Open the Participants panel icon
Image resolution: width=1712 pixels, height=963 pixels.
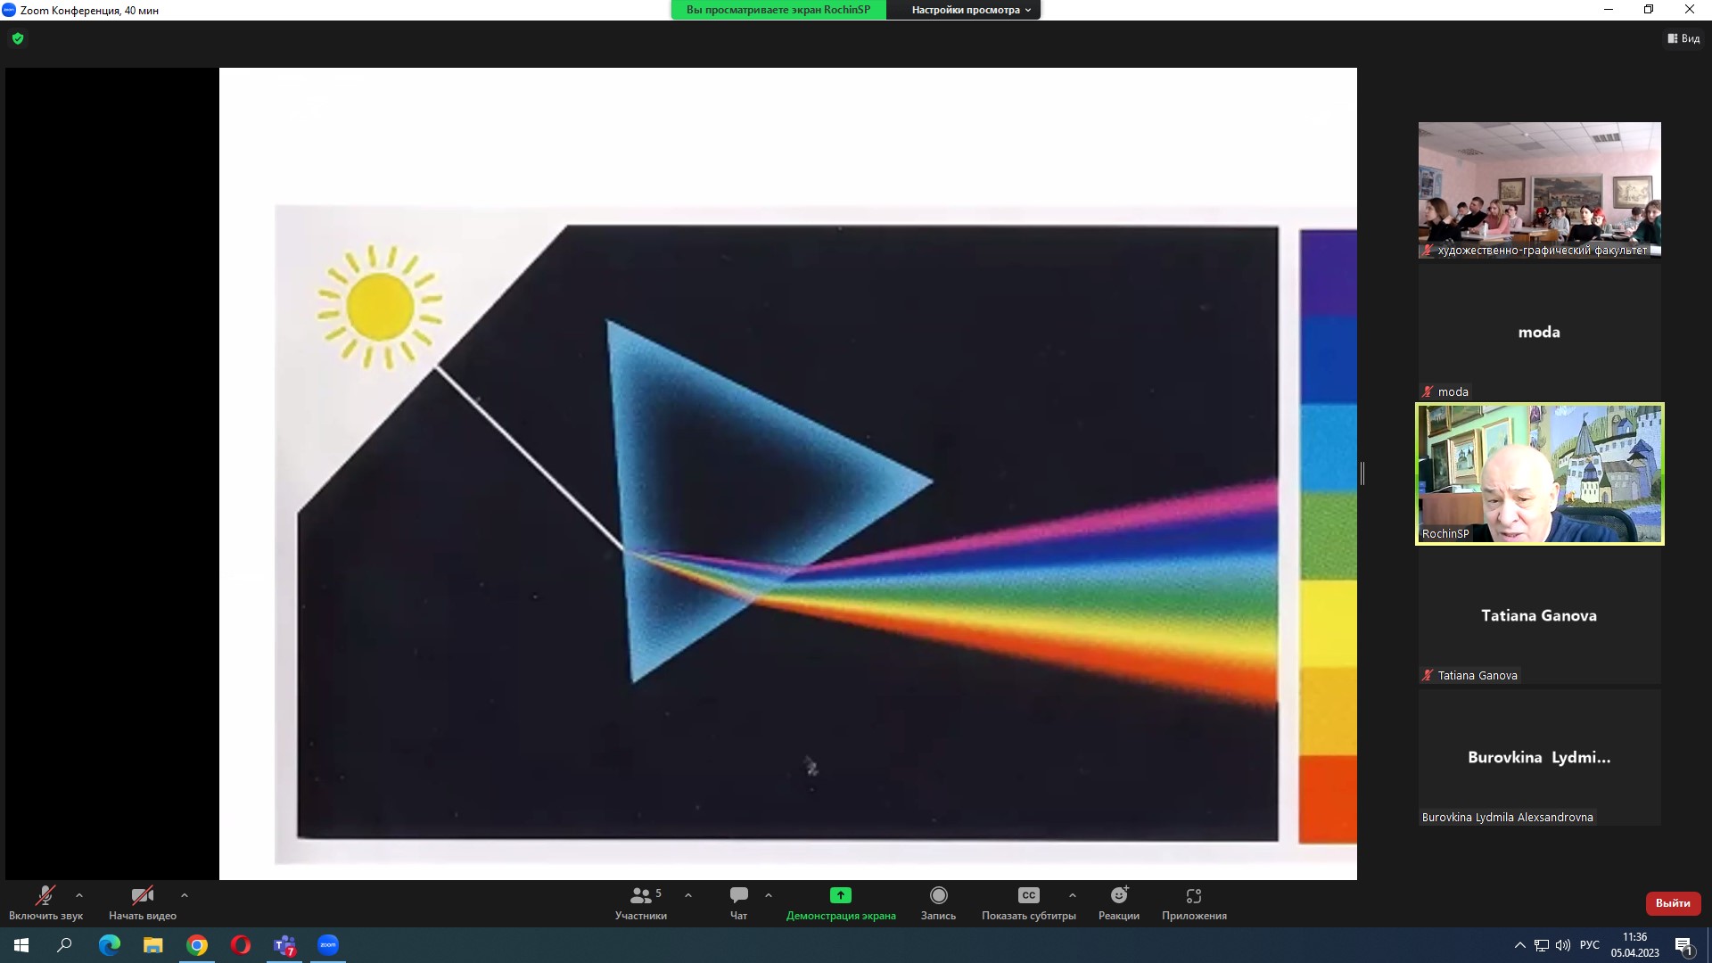[x=640, y=896]
